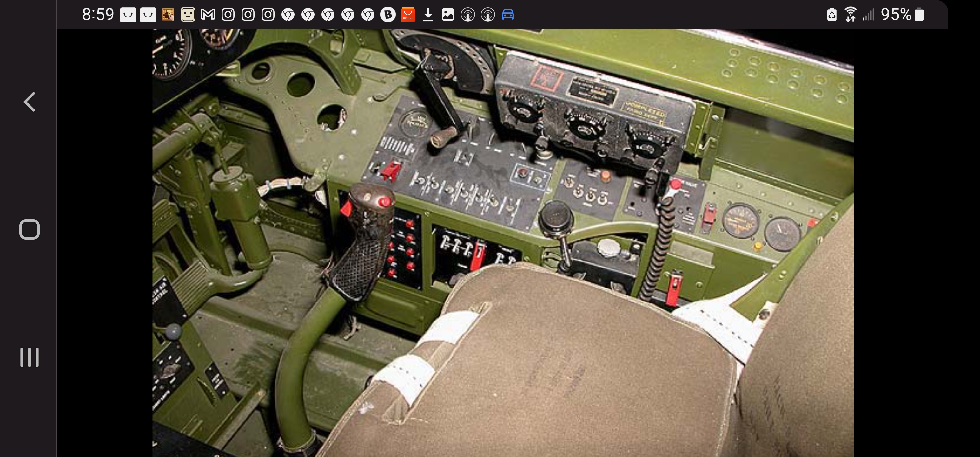Tap the AliExpress notification icon

pyautogui.click(x=407, y=15)
